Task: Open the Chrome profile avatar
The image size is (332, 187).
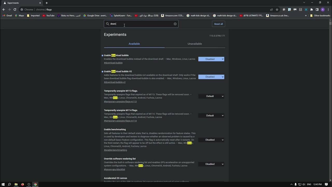Action: coord(323,10)
